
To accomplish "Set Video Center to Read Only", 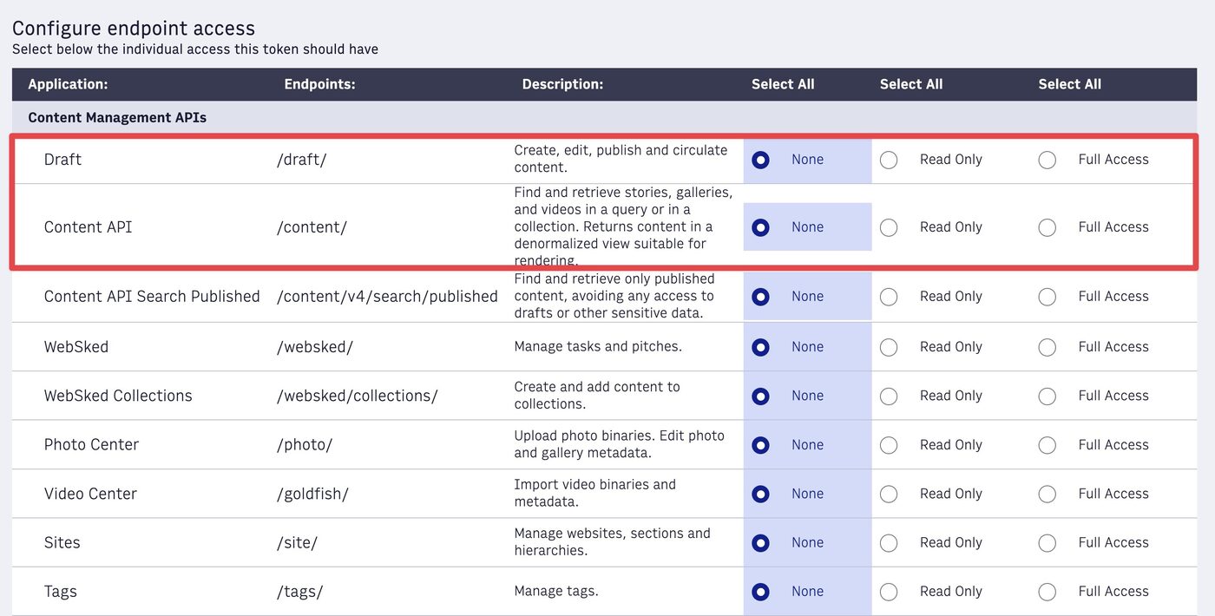I will tap(889, 494).
